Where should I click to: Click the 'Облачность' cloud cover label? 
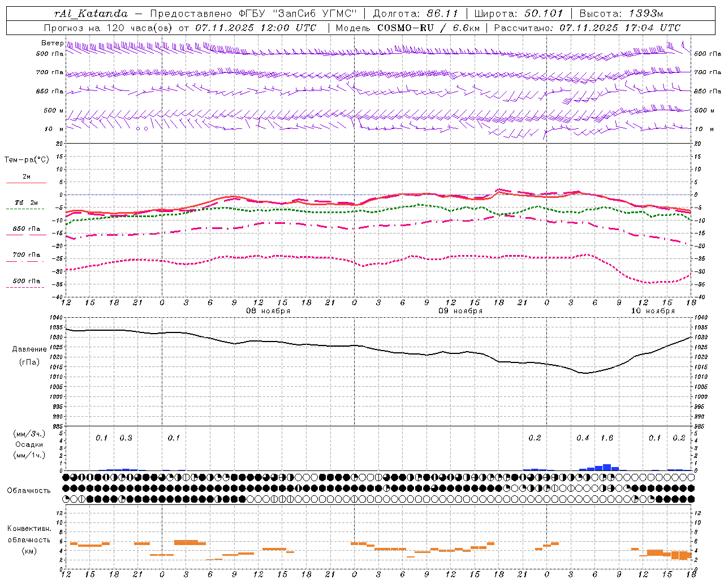tap(29, 491)
